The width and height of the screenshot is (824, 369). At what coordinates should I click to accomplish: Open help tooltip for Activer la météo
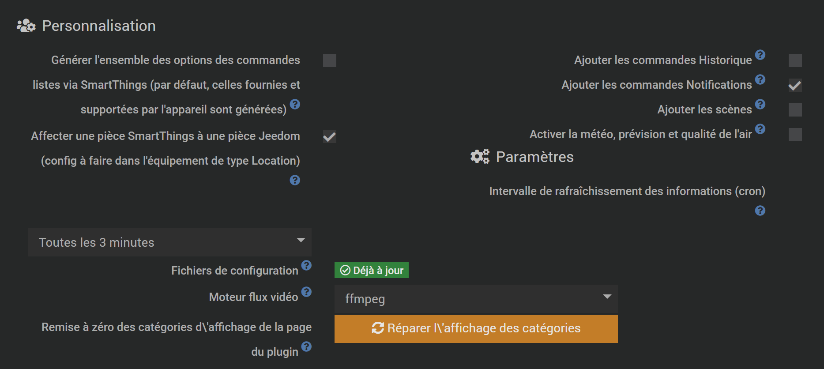760,129
